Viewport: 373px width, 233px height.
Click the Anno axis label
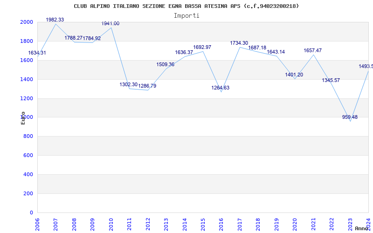[362, 228]
